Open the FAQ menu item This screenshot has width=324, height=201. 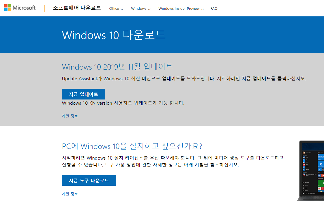(214, 8)
